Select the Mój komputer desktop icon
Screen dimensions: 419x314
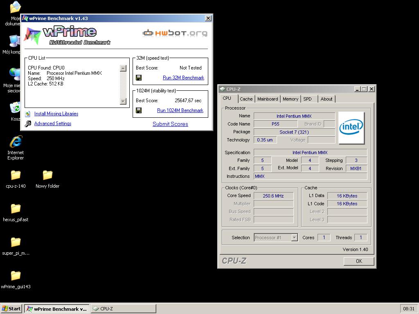(x=15, y=41)
